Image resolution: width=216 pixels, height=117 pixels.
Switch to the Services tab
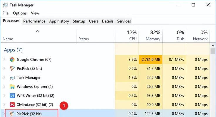click(x=124, y=21)
